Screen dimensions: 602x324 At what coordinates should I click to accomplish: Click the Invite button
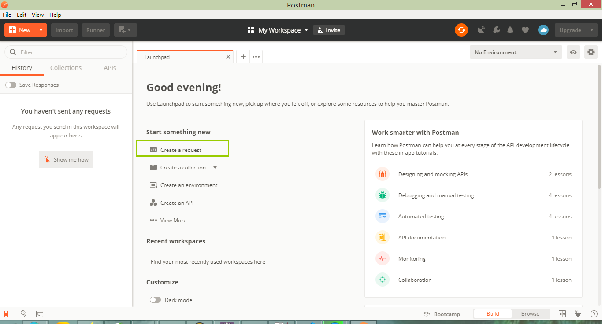point(329,30)
